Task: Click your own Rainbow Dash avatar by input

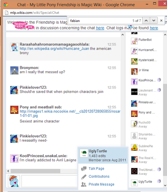Action: (x=14, y=181)
